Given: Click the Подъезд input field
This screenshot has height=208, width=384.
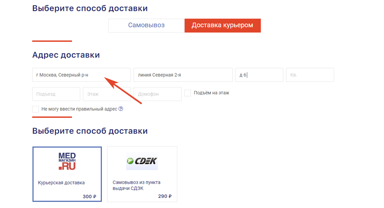Looking at the screenshot, I should click(x=56, y=94).
